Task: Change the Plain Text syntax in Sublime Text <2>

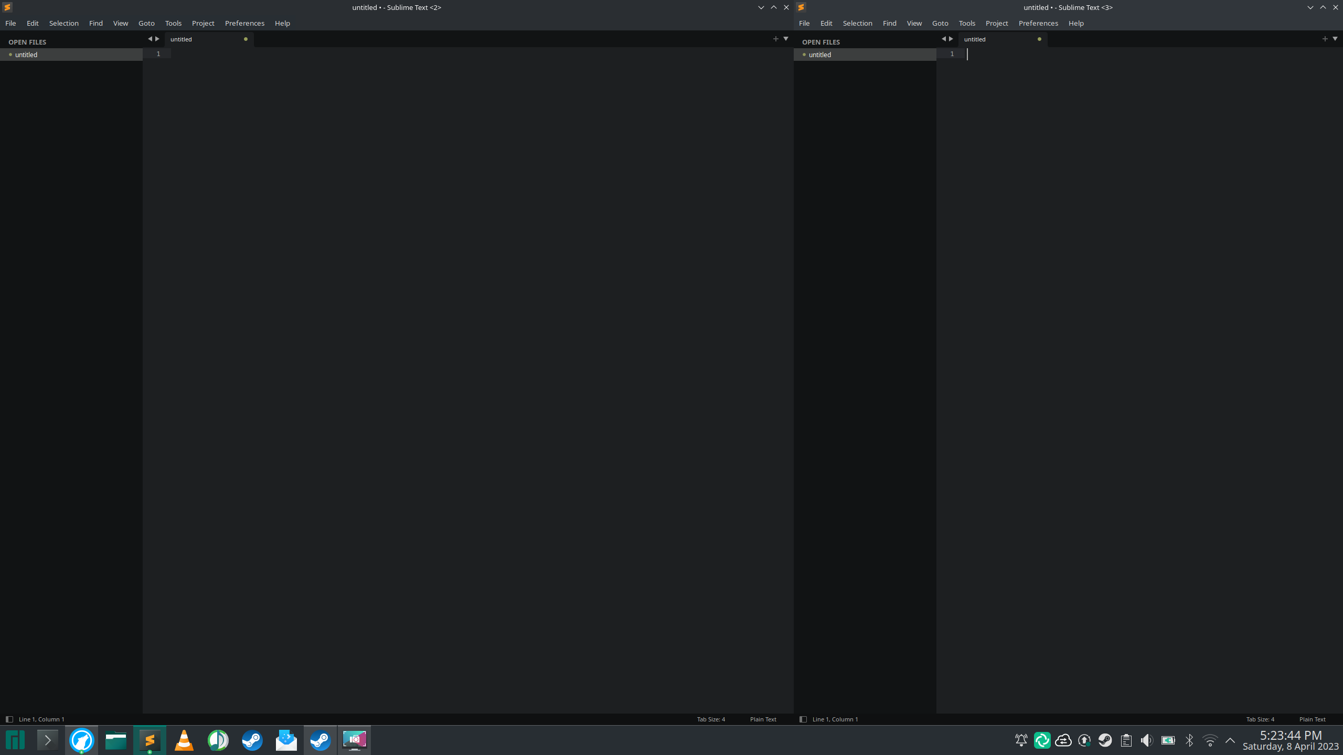Action: [763, 719]
